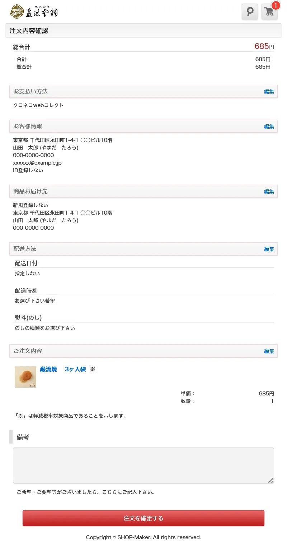Edit the ご注文内容 section
Image resolution: width=287 pixels, height=541 pixels.
tap(269, 351)
